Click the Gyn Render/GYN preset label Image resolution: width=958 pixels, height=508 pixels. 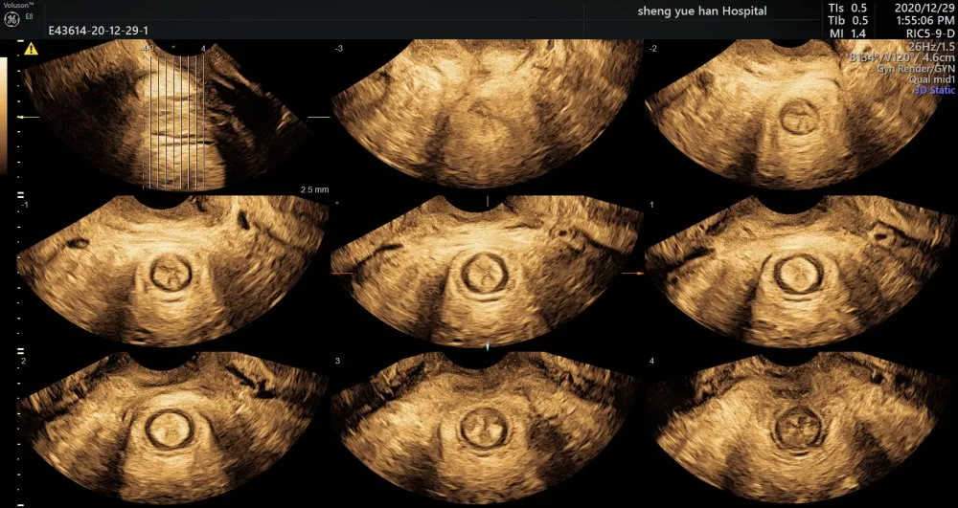[916, 69]
